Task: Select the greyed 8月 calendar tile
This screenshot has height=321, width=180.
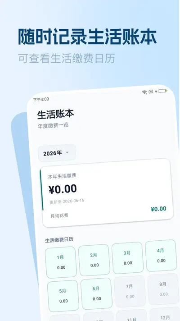Action: (163, 289)
